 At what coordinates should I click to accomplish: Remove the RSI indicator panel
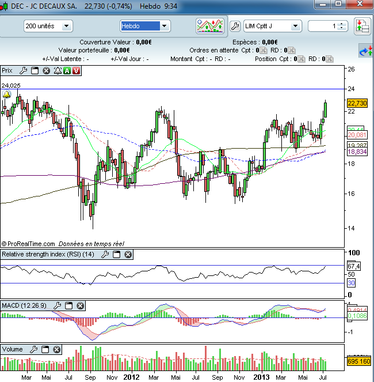tap(128, 254)
